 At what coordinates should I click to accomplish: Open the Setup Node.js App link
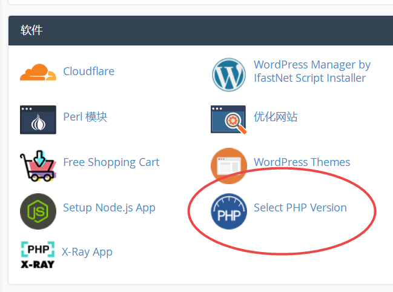(x=109, y=208)
